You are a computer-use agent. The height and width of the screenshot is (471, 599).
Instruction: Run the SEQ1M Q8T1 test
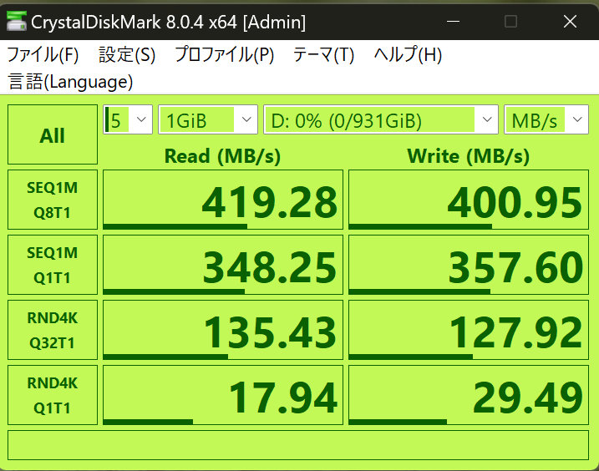tap(53, 200)
